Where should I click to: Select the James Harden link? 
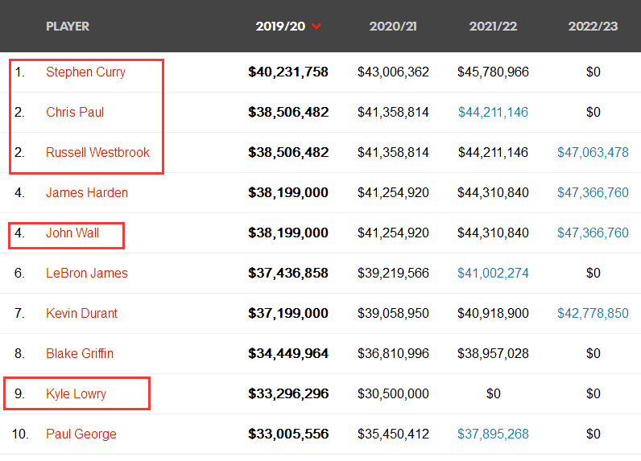coord(87,192)
